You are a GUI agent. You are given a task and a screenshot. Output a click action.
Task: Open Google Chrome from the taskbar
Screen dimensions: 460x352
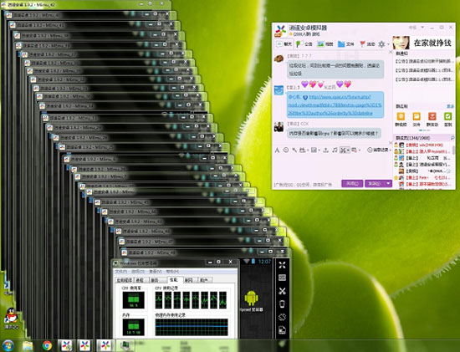tap(47, 345)
